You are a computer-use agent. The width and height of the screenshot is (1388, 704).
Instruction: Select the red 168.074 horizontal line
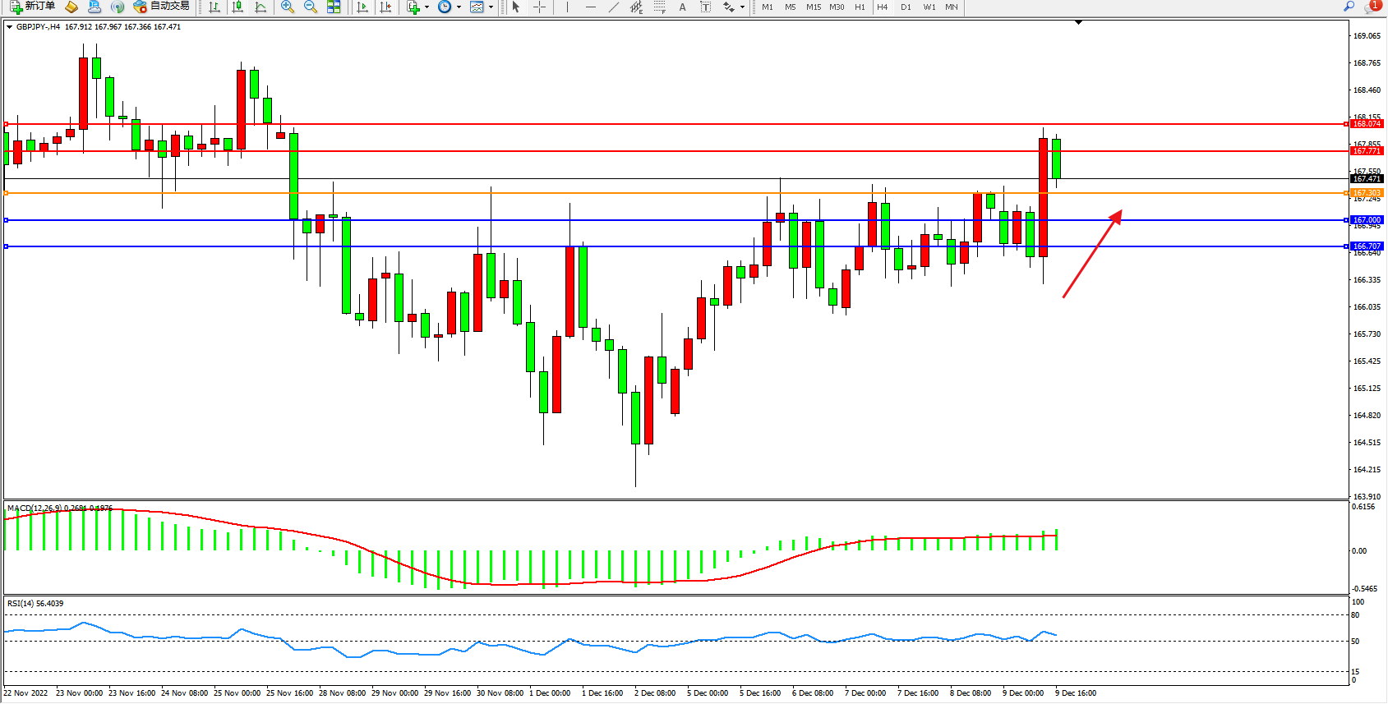[657, 124]
